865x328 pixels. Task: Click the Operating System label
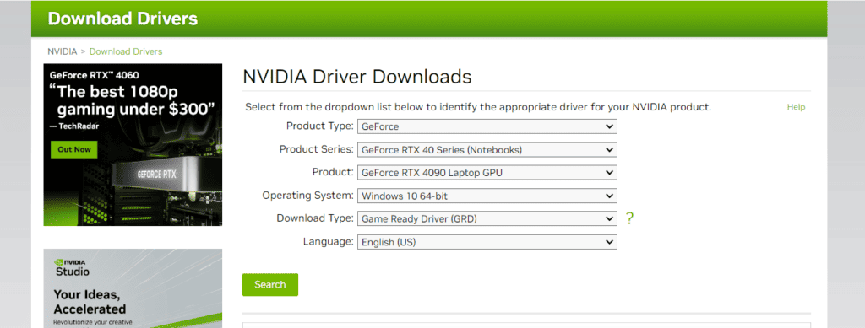tap(307, 196)
